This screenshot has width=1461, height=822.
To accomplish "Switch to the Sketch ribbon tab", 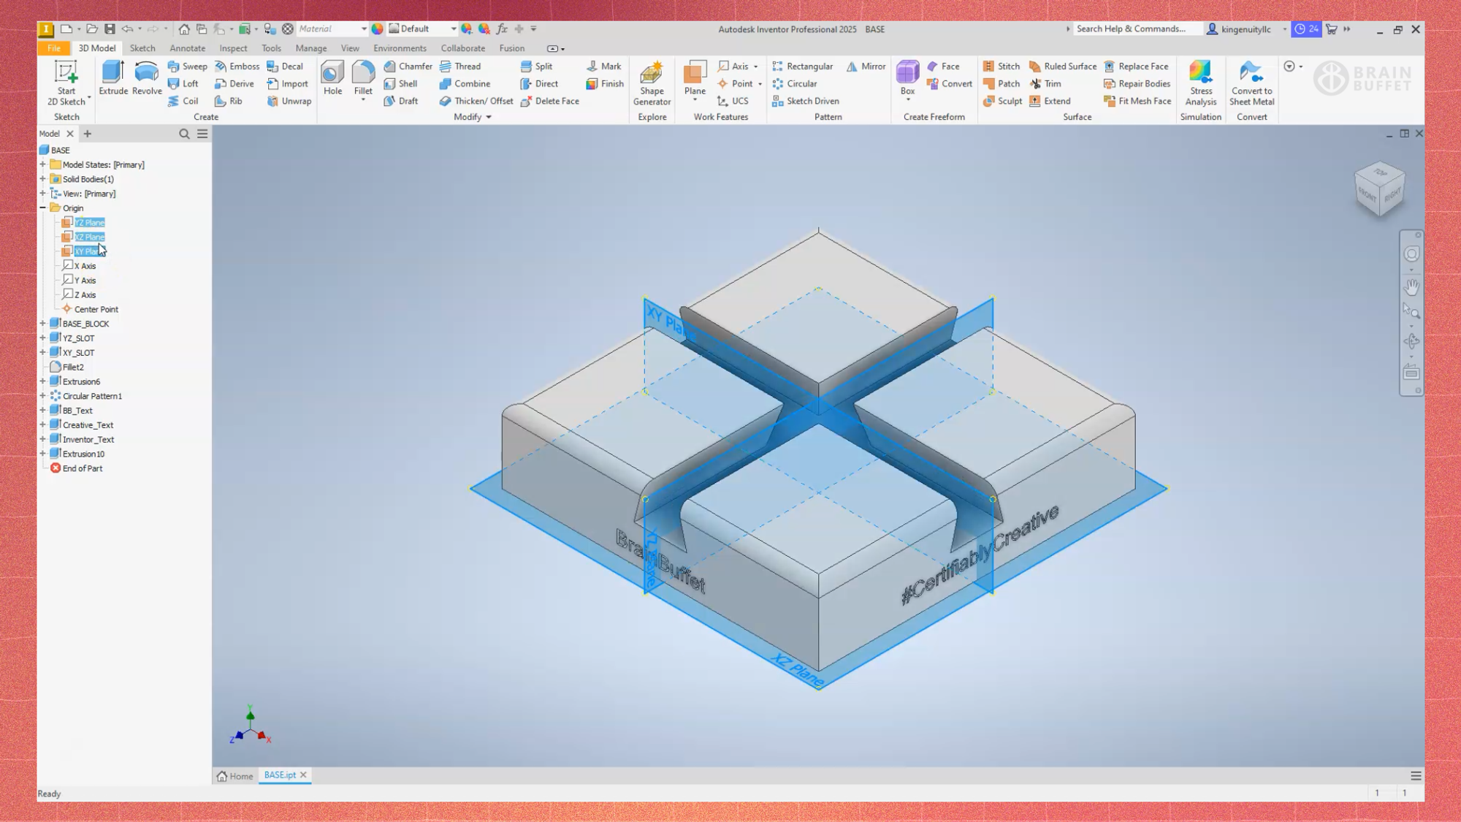I will click(142, 48).
